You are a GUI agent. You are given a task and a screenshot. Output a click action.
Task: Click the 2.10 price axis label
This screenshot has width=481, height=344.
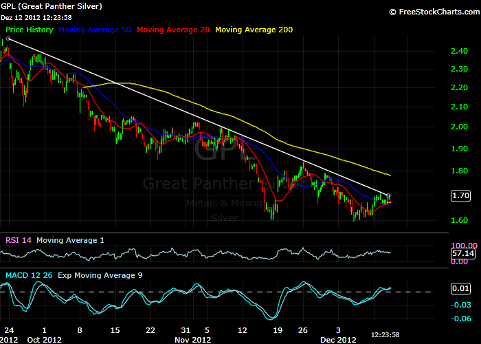click(459, 107)
